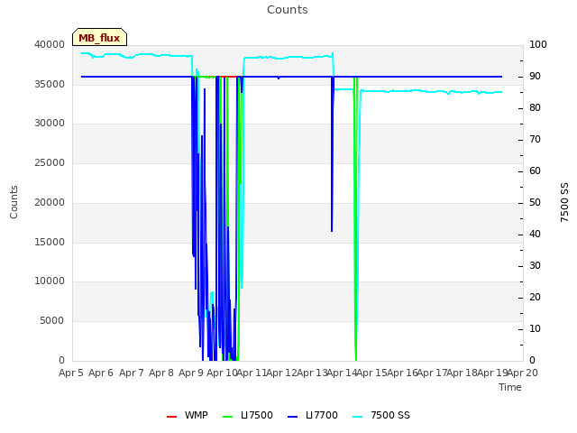Click the 20 right axis tick label
Viewport: 577px width, 433px height.
pos(535,298)
